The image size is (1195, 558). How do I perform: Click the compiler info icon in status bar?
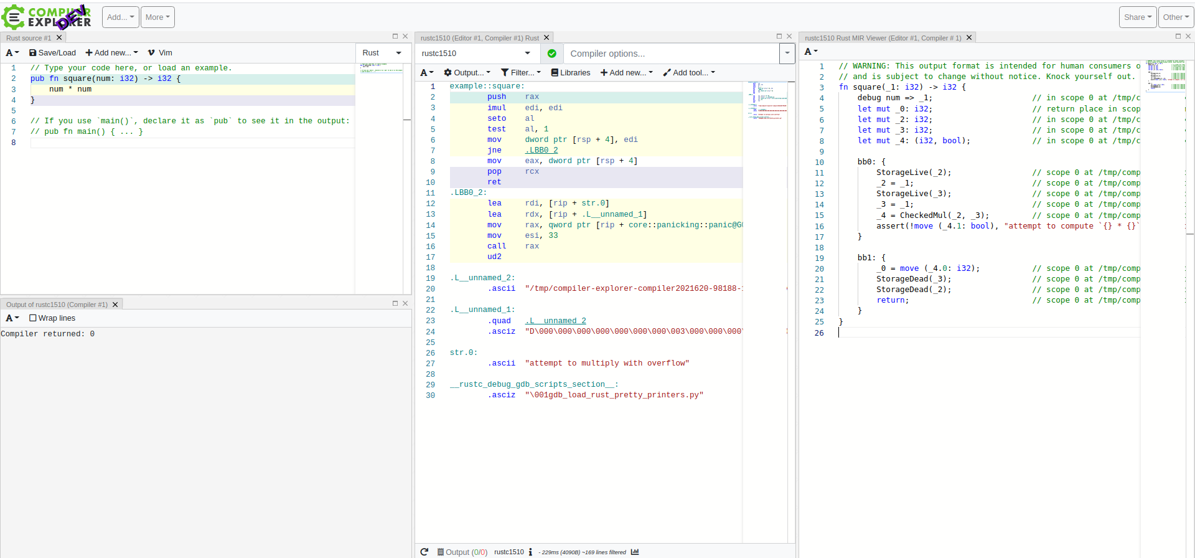pyautogui.click(x=530, y=552)
